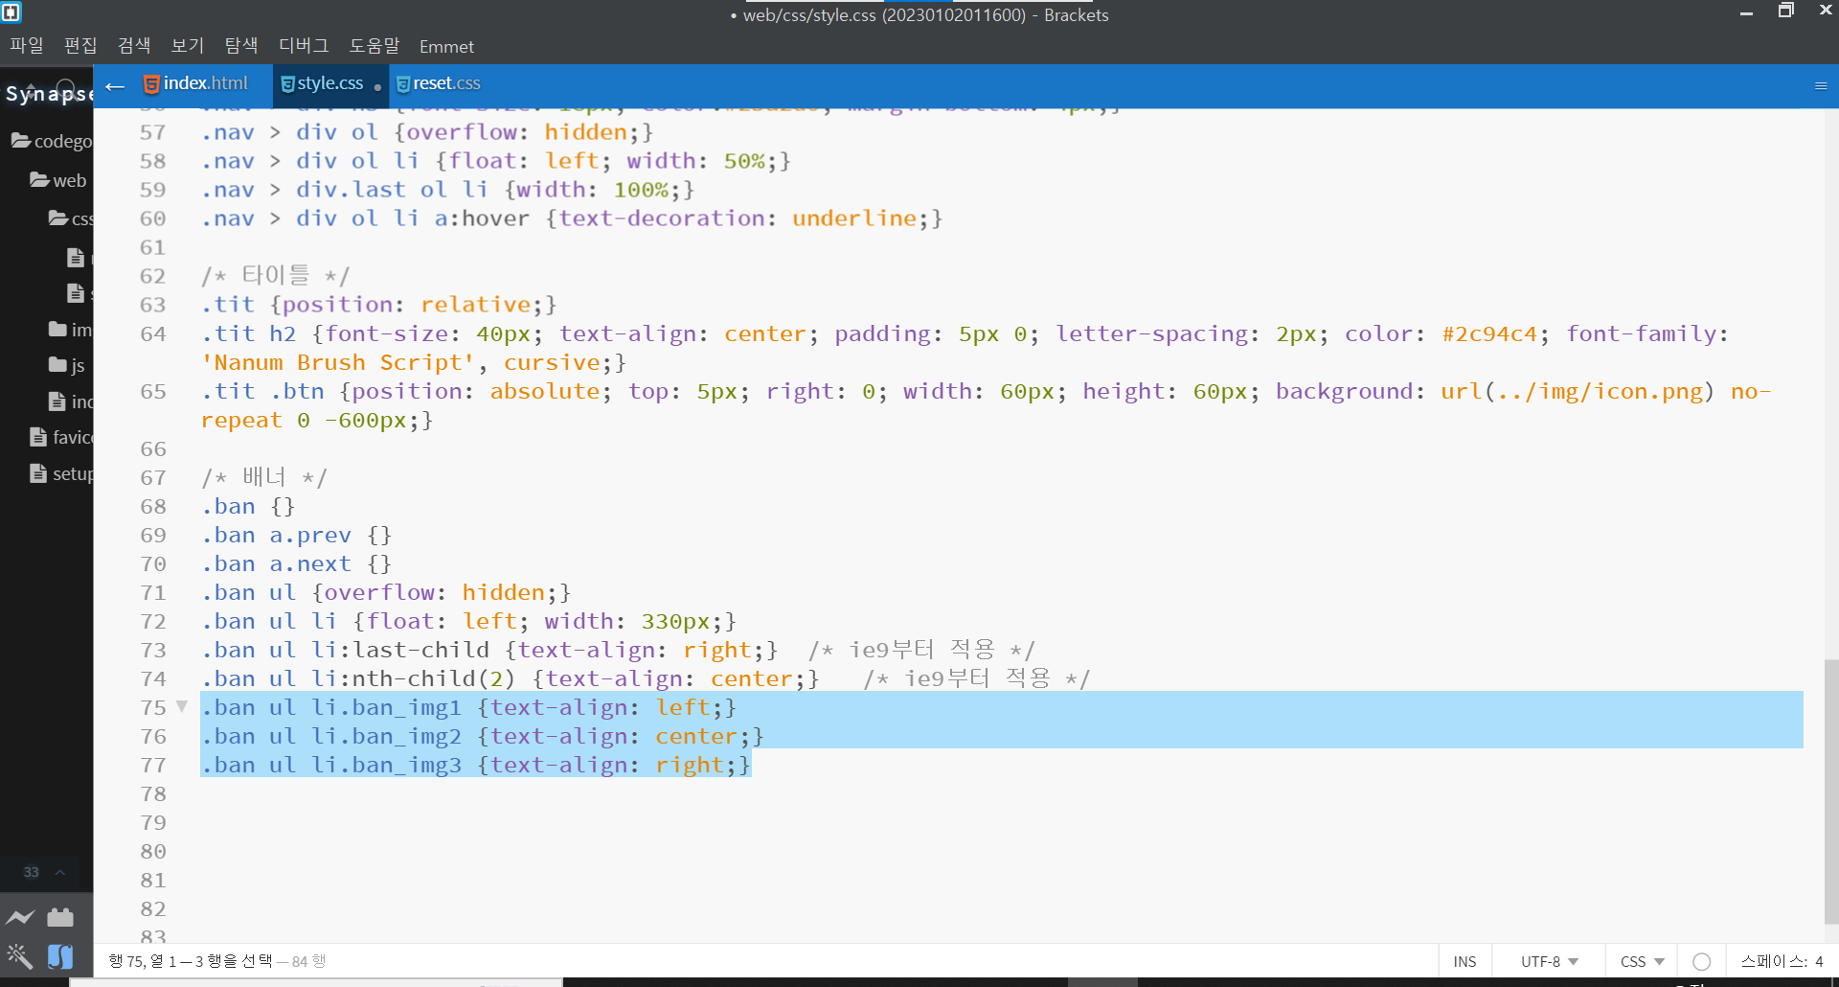This screenshot has width=1839, height=987.
Task: Open the 디버그 menu
Action: [304, 46]
